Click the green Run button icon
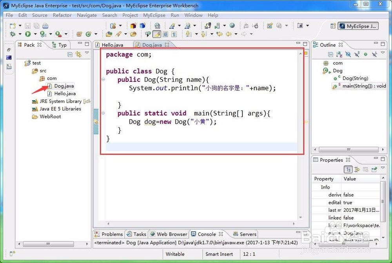 [x=28, y=34]
